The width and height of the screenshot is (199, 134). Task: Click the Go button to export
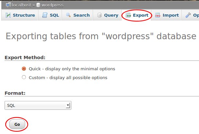[x=17, y=124]
